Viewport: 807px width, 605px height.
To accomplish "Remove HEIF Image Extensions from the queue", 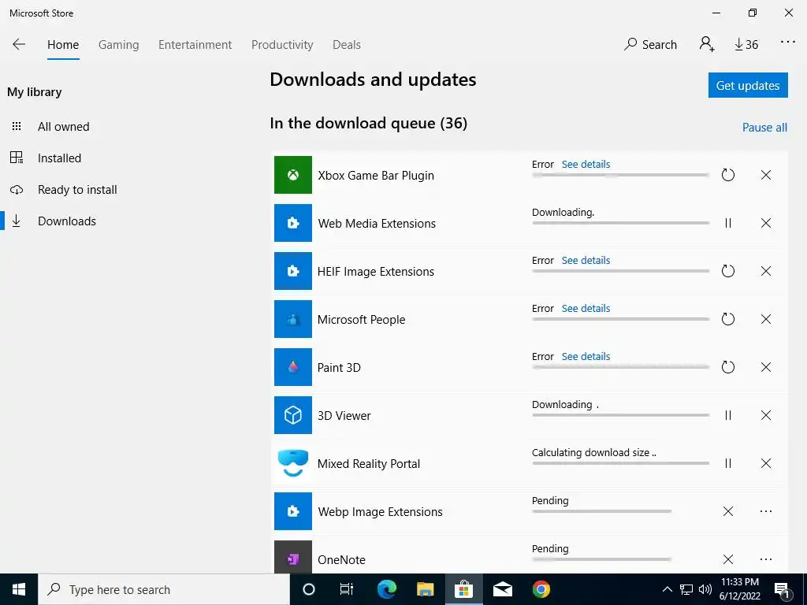I will point(766,271).
